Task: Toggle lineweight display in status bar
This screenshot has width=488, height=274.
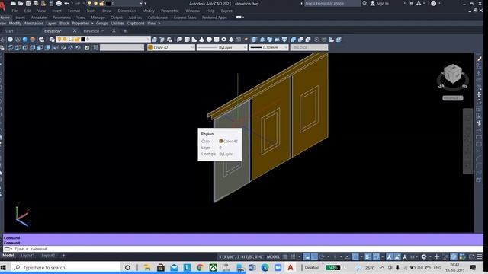Action: (x=368, y=257)
